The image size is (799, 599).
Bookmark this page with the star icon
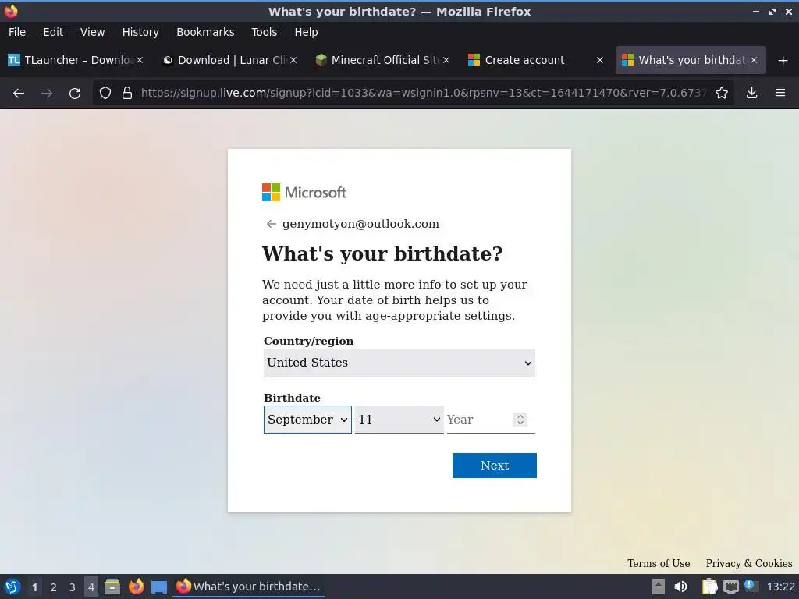pyautogui.click(x=722, y=93)
